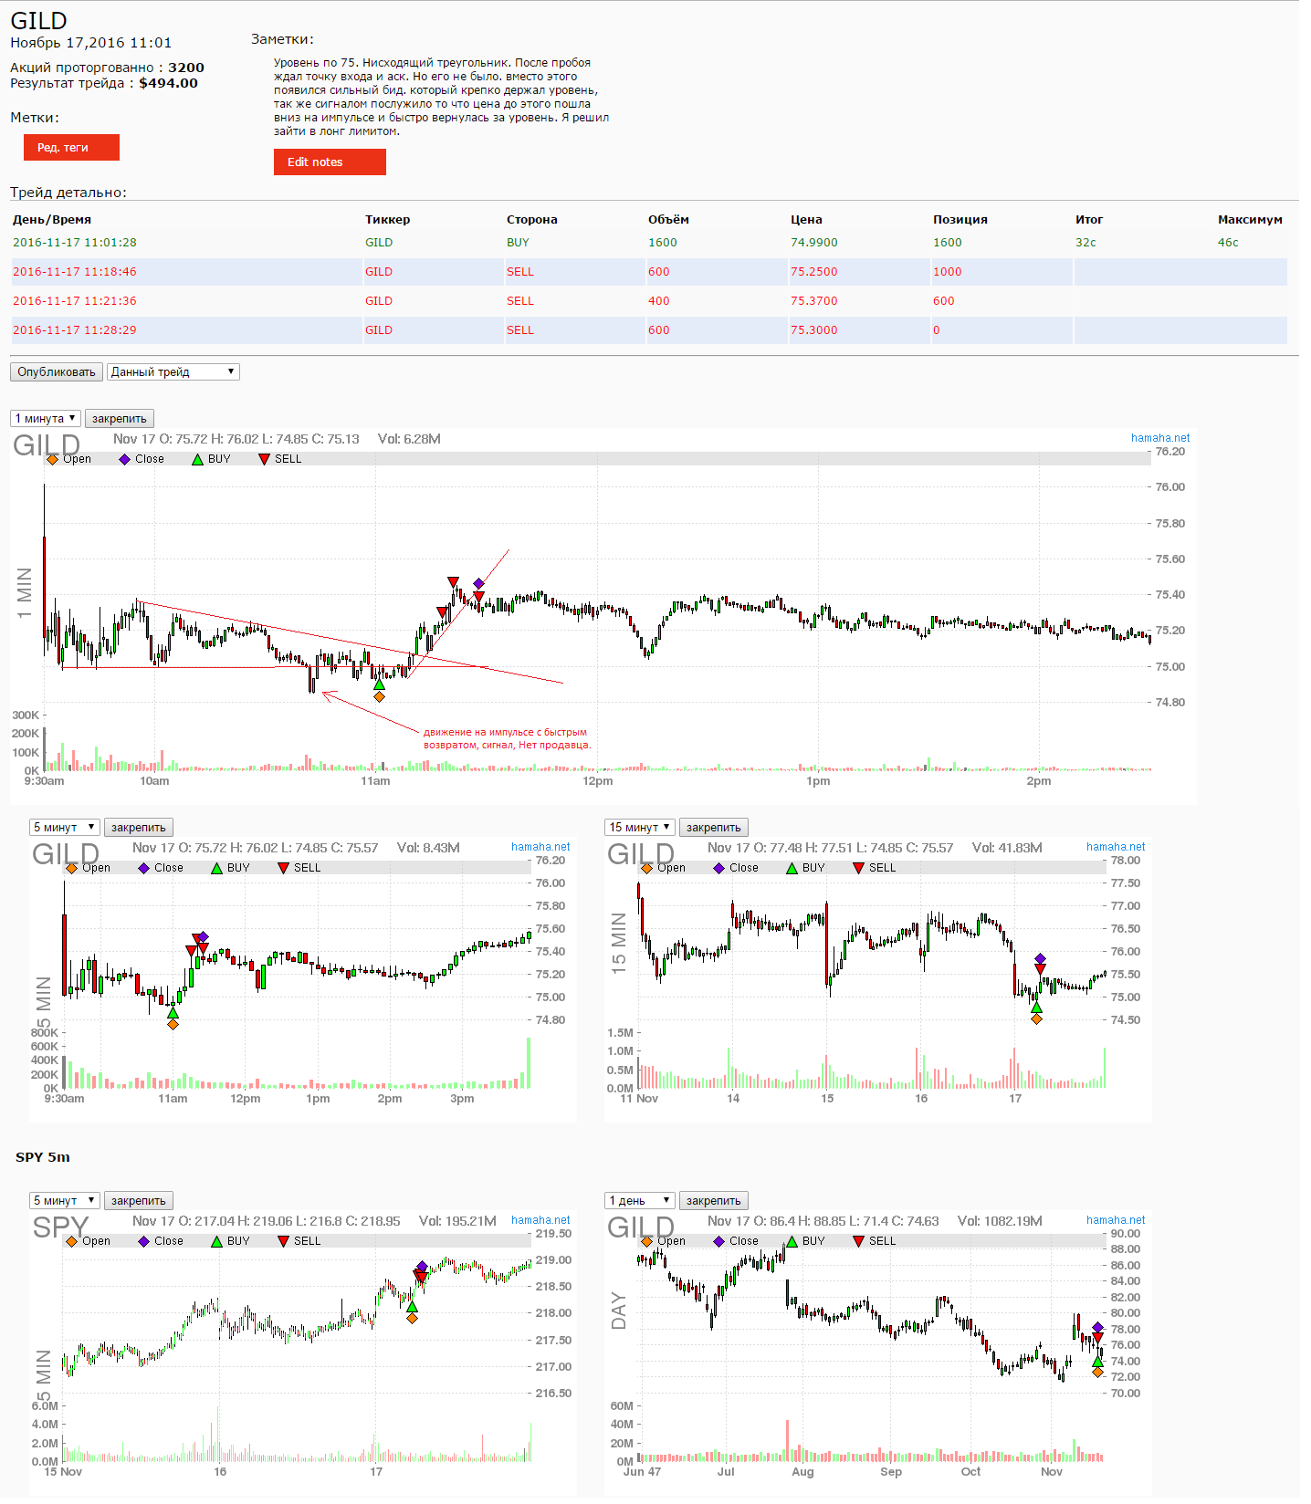Follow the hamaha.net link on the 15 MIN chart

(1116, 847)
